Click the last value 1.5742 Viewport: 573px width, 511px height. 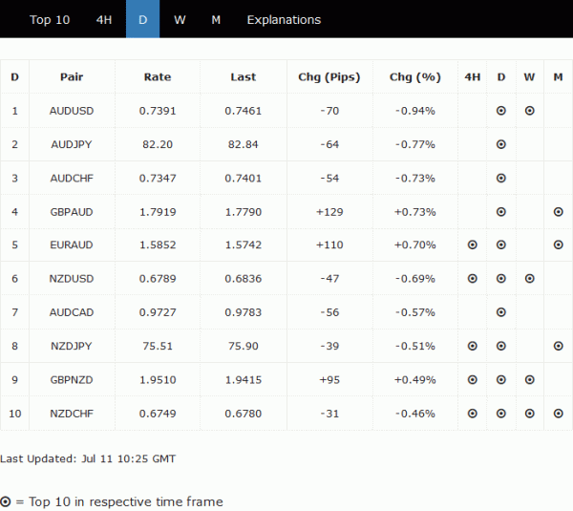click(x=244, y=245)
